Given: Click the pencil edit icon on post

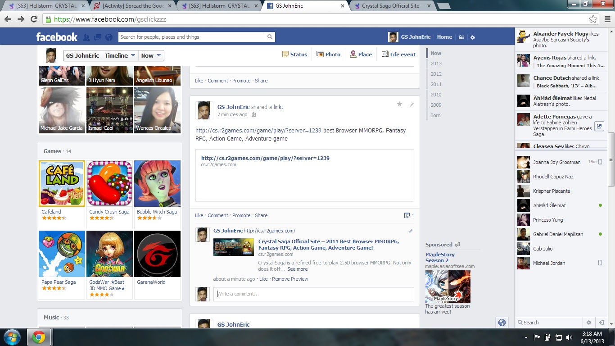Looking at the screenshot, I should click(412, 104).
